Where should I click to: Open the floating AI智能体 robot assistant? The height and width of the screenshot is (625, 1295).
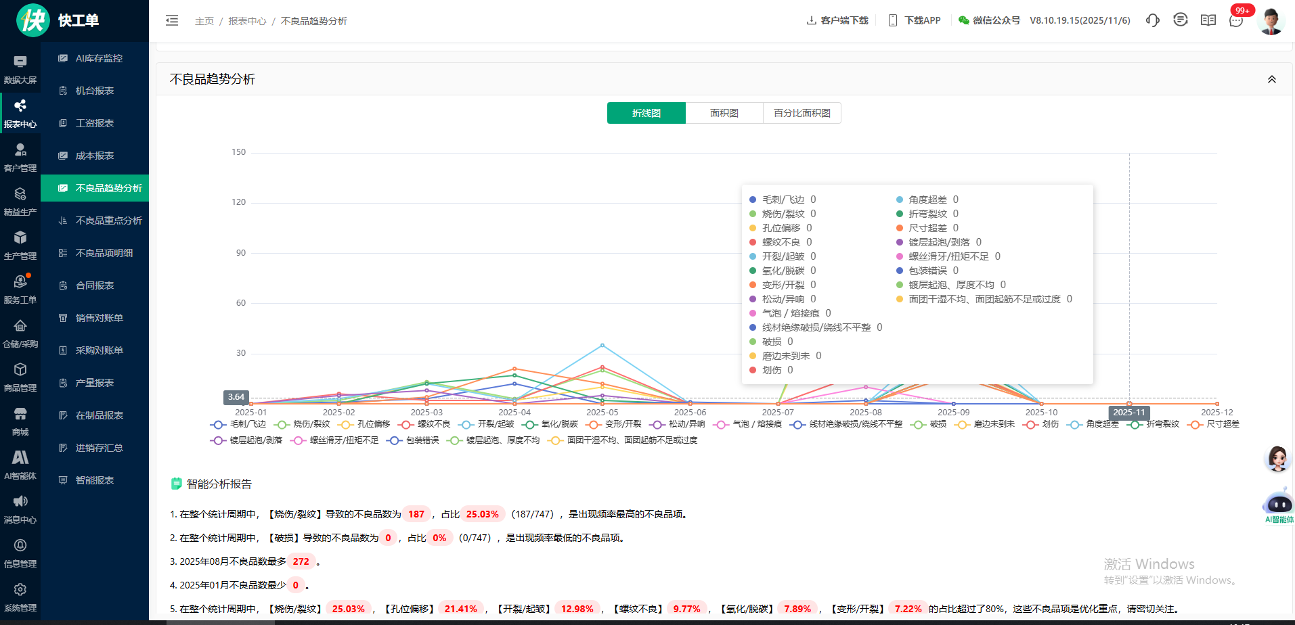(1278, 505)
